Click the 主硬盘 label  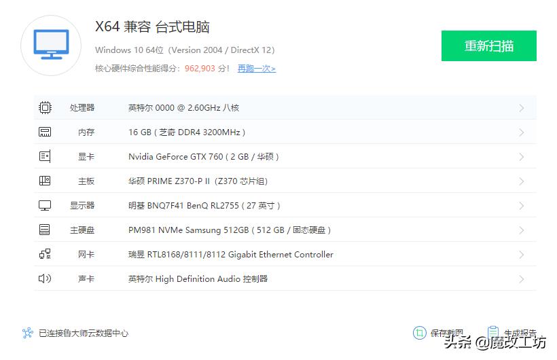coord(82,230)
